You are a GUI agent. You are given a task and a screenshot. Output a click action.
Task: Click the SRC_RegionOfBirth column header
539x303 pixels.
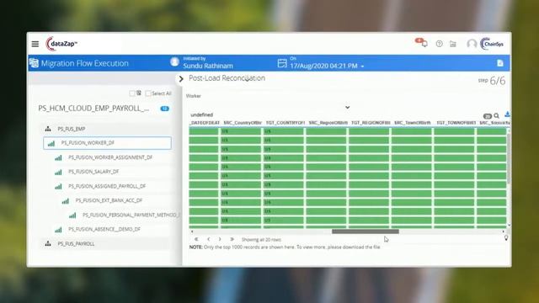328,123
